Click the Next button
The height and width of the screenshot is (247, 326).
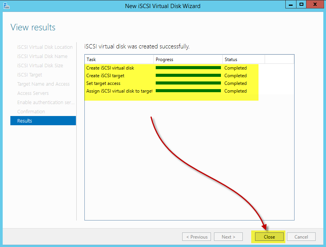[x=228, y=237]
